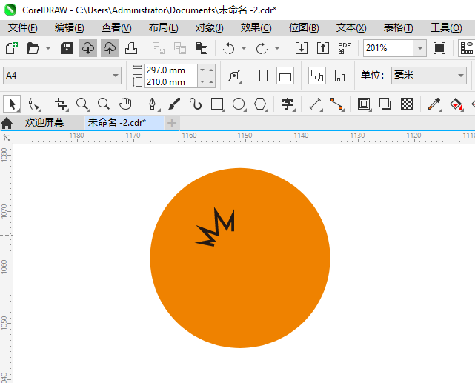Expand undo history dropdown arrow

click(x=244, y=48)
